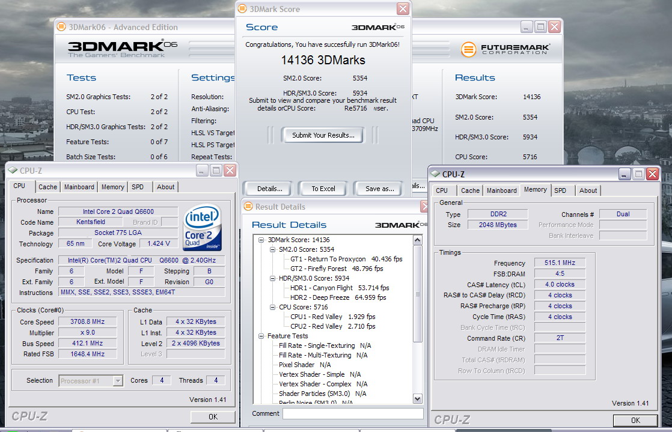The image size is (672, 432).
Task: Select HDR1 - Canyon Flight row
Action: click(x=340, y=288)
